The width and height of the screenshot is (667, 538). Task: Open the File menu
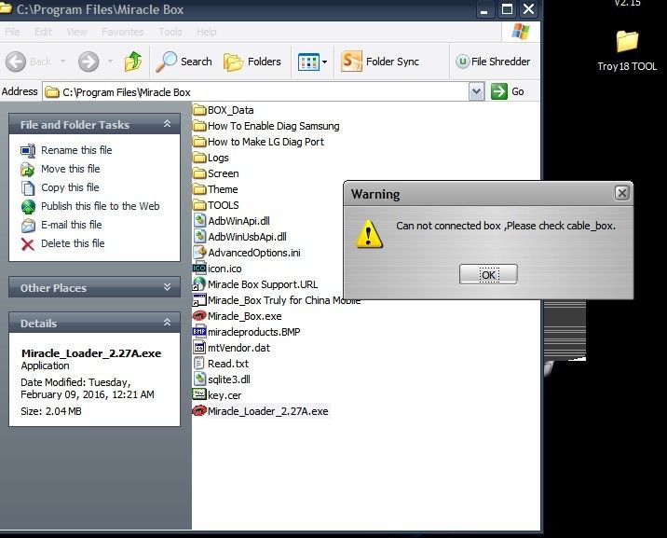pos(12,32)
